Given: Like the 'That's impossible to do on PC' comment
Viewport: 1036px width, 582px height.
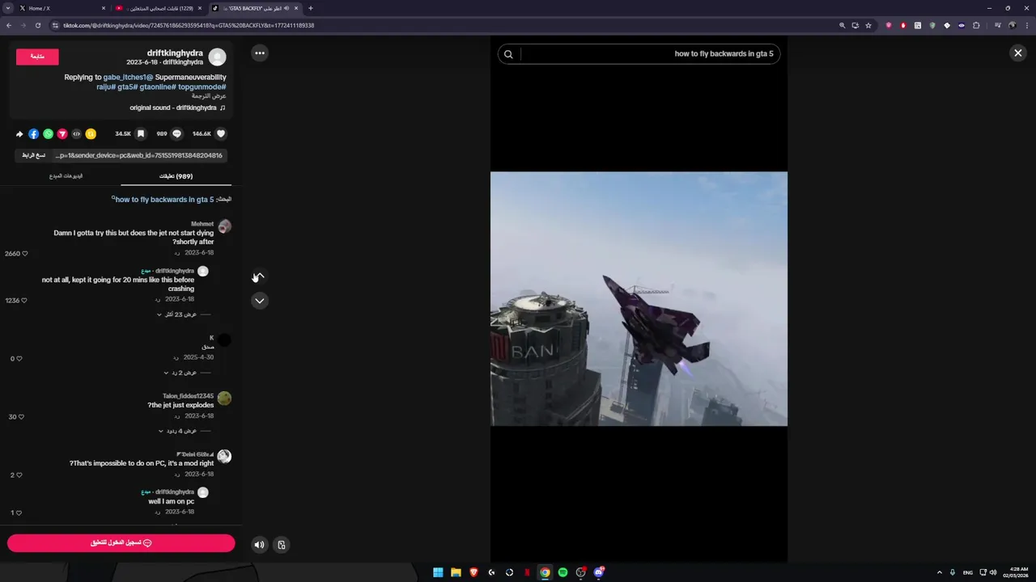Looking at the screenshot, I should pyautogui.click(x=19, y=475).
